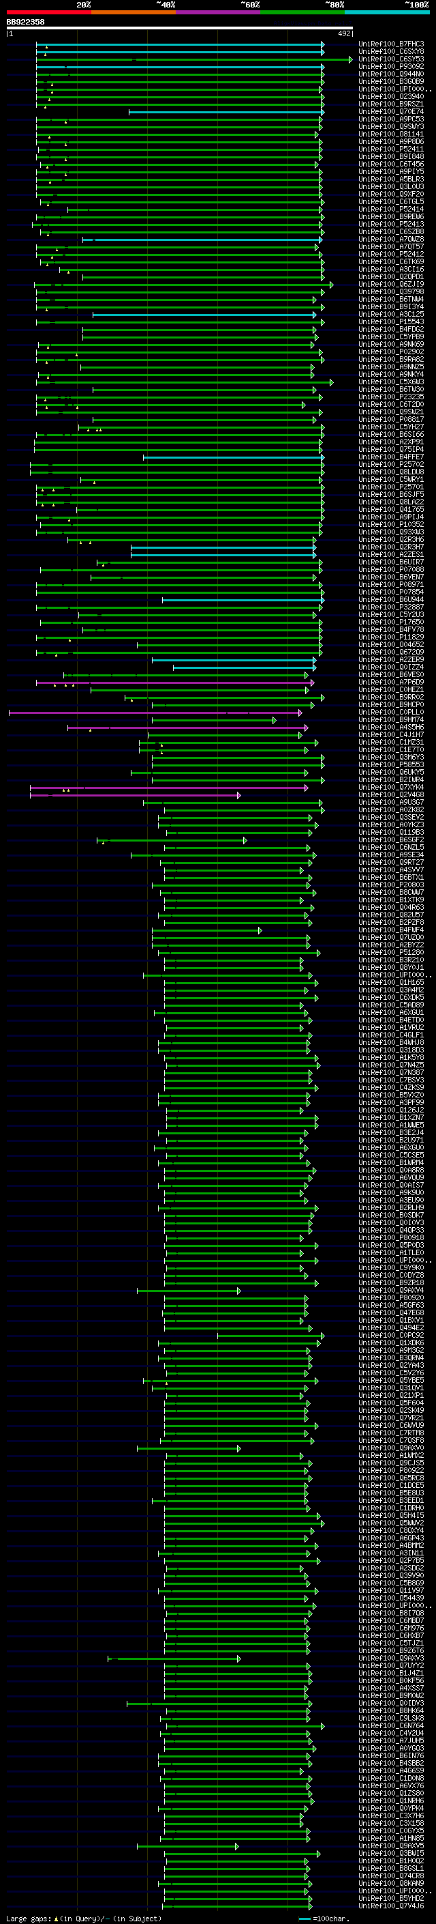Viewport: 436px width, 1924px height.
Task: Select label UniRef100_A7QT57
Action: coord(391,247)
